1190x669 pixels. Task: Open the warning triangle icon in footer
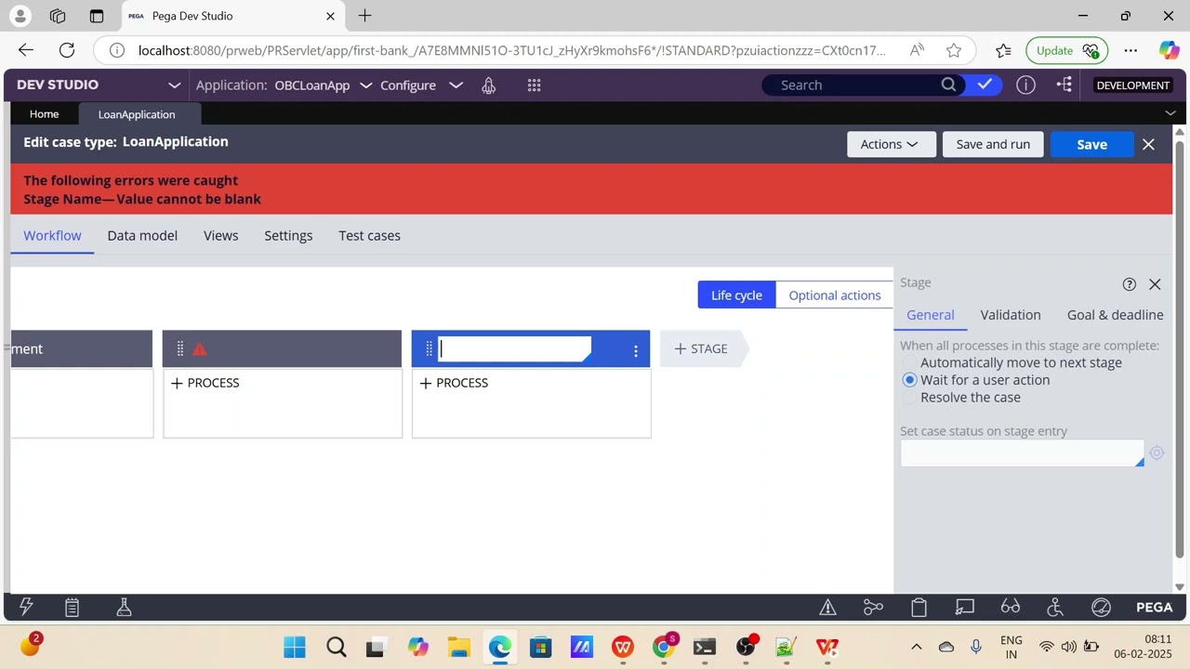(827, 608)
